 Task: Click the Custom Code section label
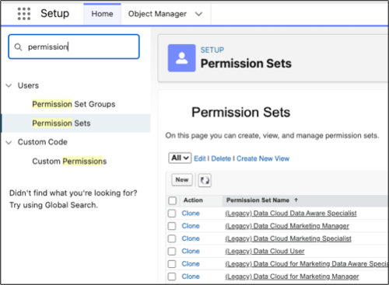(43, 142)
